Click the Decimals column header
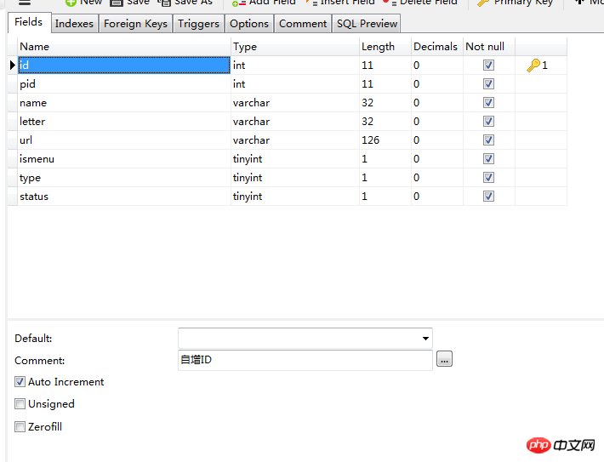604x462 pixels. pyautogui.click(x=437, y=47)
